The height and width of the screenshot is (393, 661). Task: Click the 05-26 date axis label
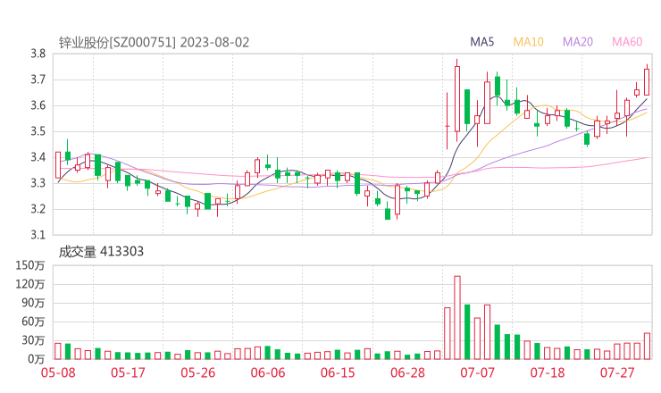(x=197, y=372)
